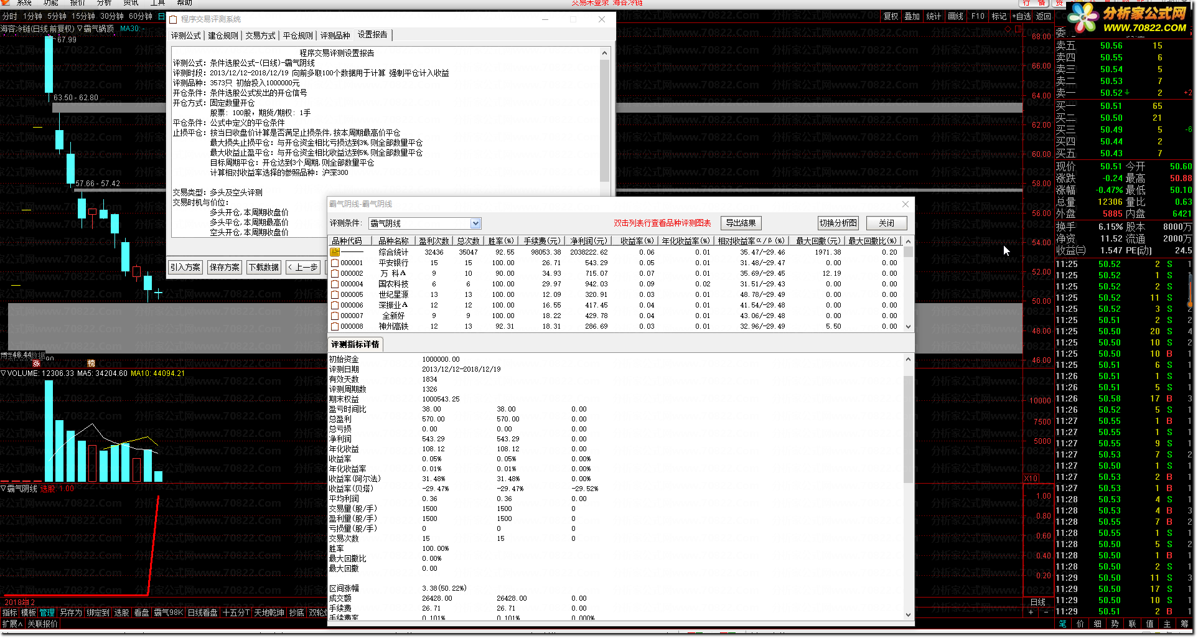The image size is (1198, 638).
Task: Tick the checkbox for stock 000005 世纪星源
Action: (x=335, y=295)
